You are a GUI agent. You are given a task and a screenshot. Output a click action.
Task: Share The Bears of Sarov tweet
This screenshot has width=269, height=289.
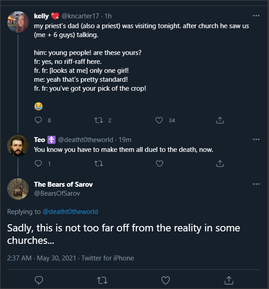(x=229, y=280)
